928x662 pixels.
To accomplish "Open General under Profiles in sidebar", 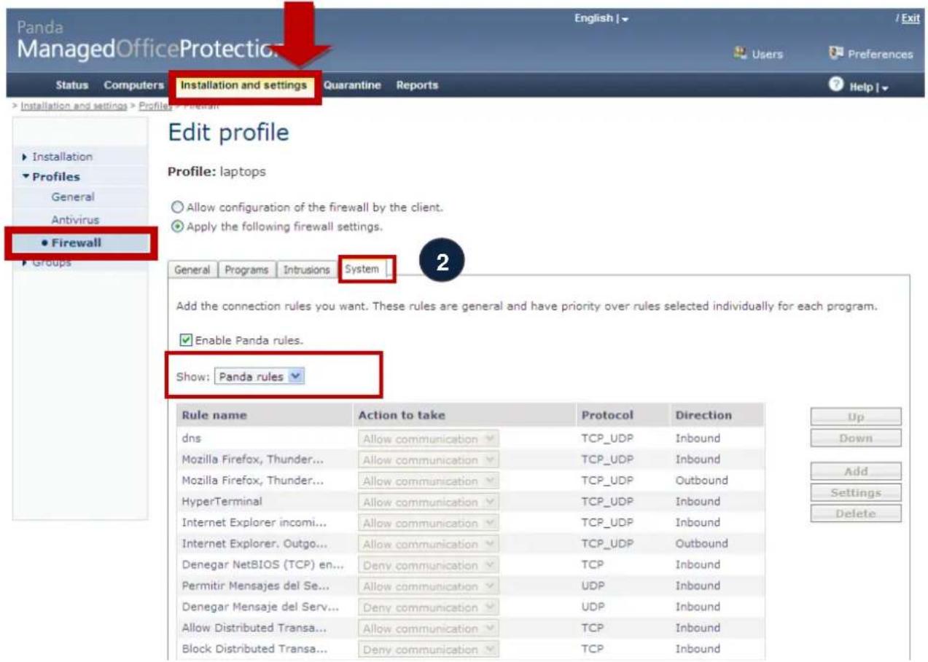I will coord(73,197).
